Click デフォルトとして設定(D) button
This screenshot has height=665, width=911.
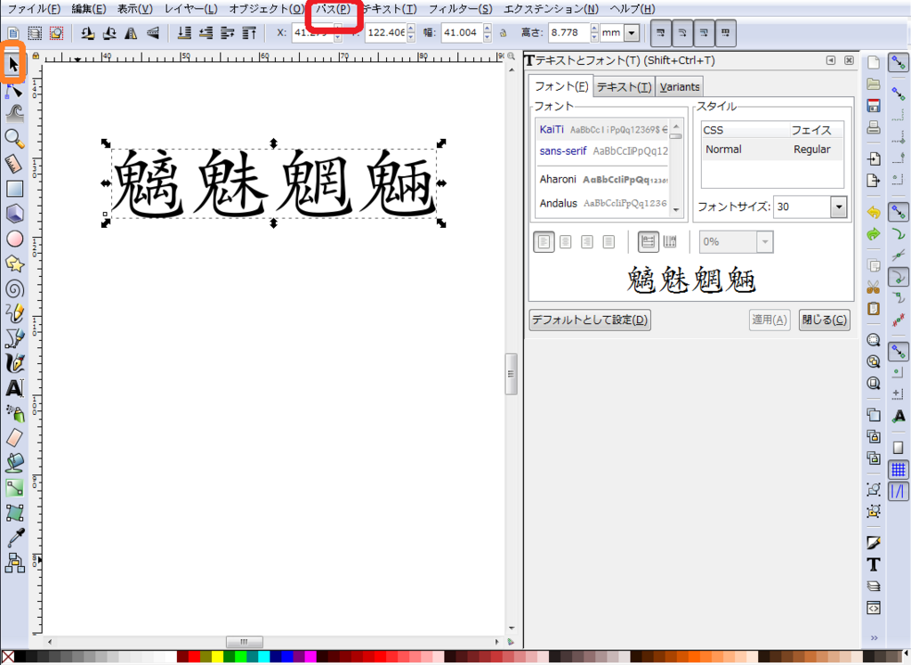(590, 320)
